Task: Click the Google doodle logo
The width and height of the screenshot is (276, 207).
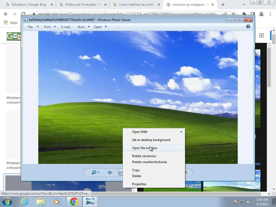Action: click(13, 36)
